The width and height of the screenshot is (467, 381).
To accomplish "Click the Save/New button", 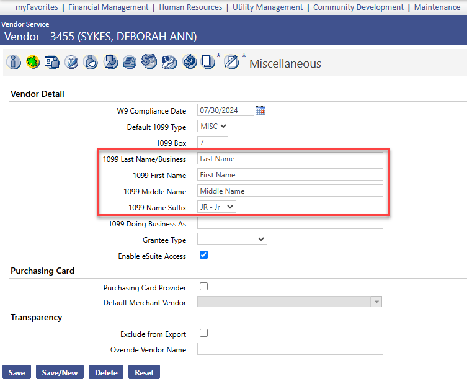I will pyautogui.click(x=60, y=372).
